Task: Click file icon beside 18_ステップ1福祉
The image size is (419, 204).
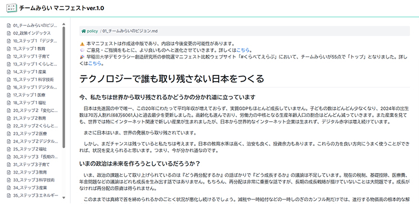Action: 8,103
